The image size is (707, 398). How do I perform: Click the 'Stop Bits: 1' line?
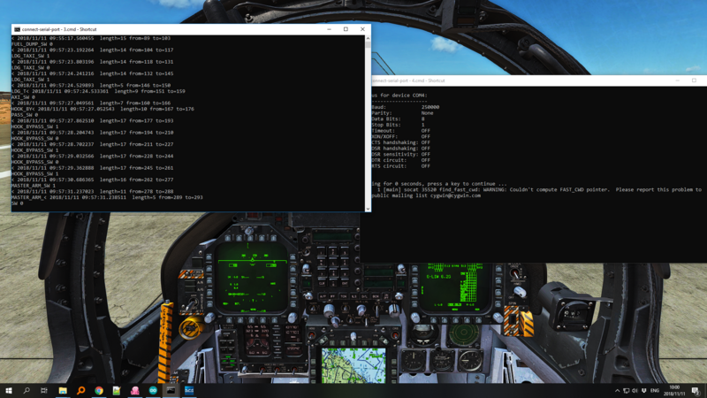click(399, 125)
